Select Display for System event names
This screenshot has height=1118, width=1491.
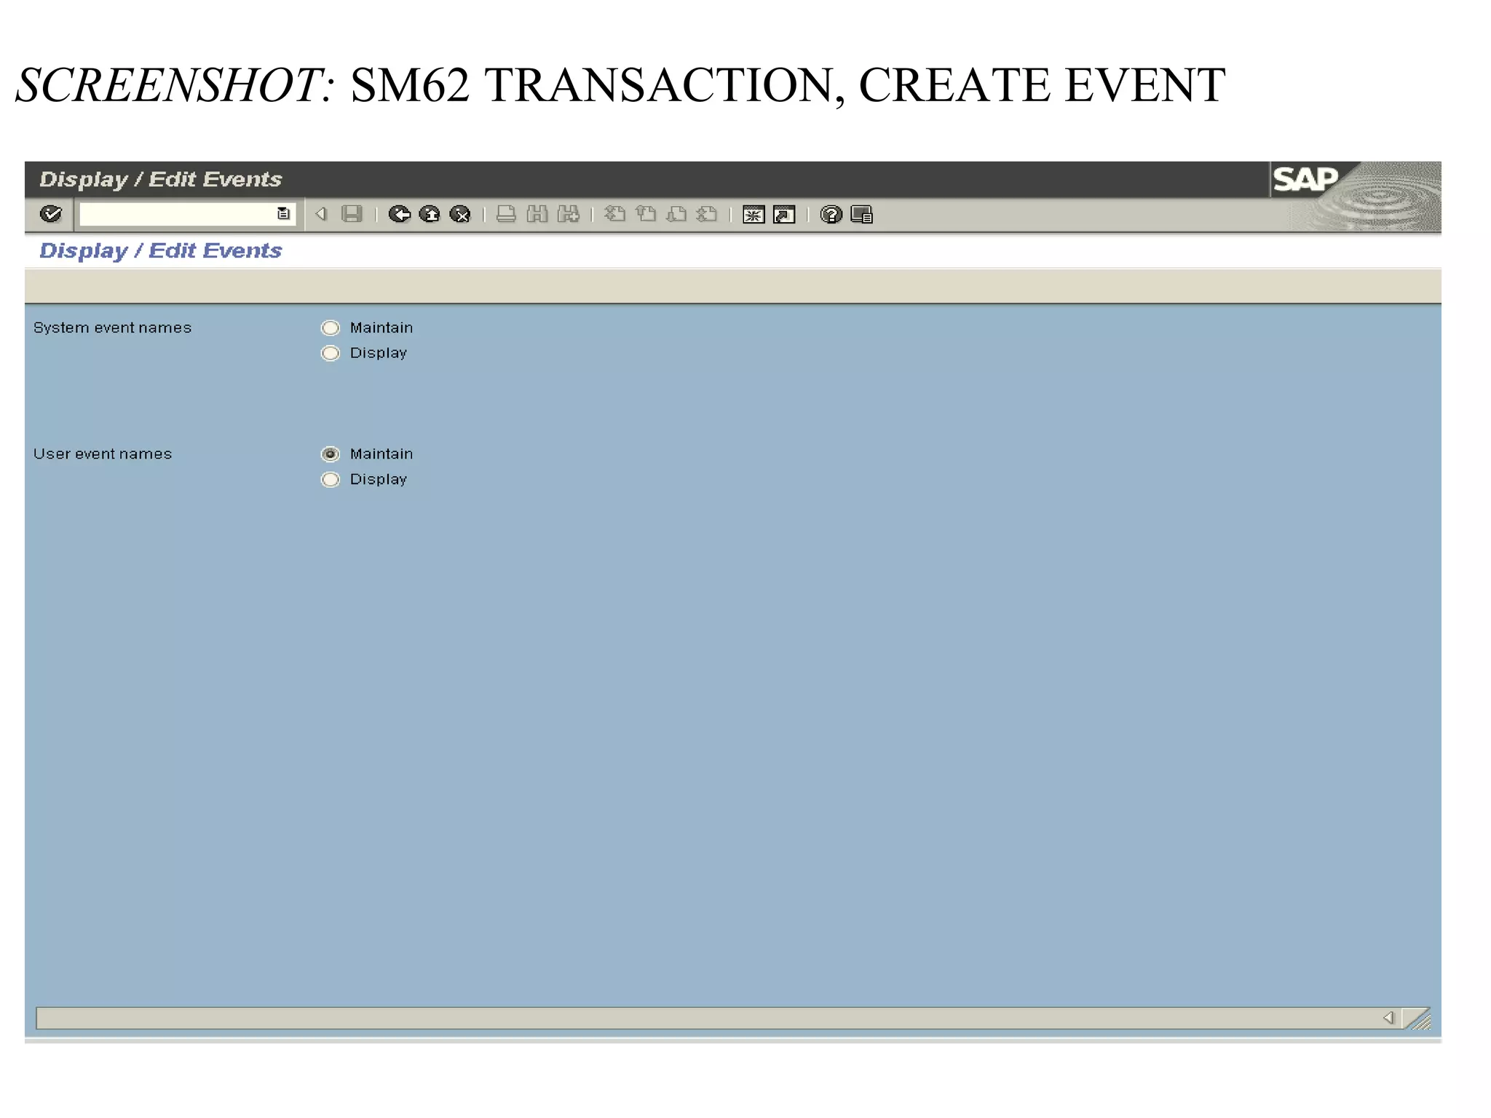coord(331,354)
